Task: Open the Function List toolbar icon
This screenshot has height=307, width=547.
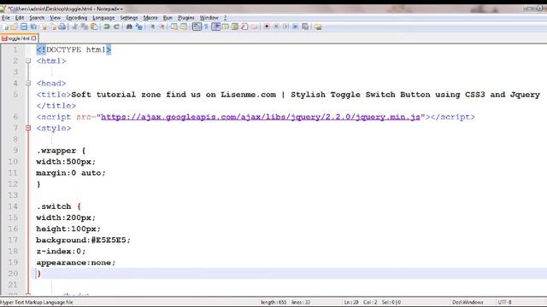Action: (244, 26)
